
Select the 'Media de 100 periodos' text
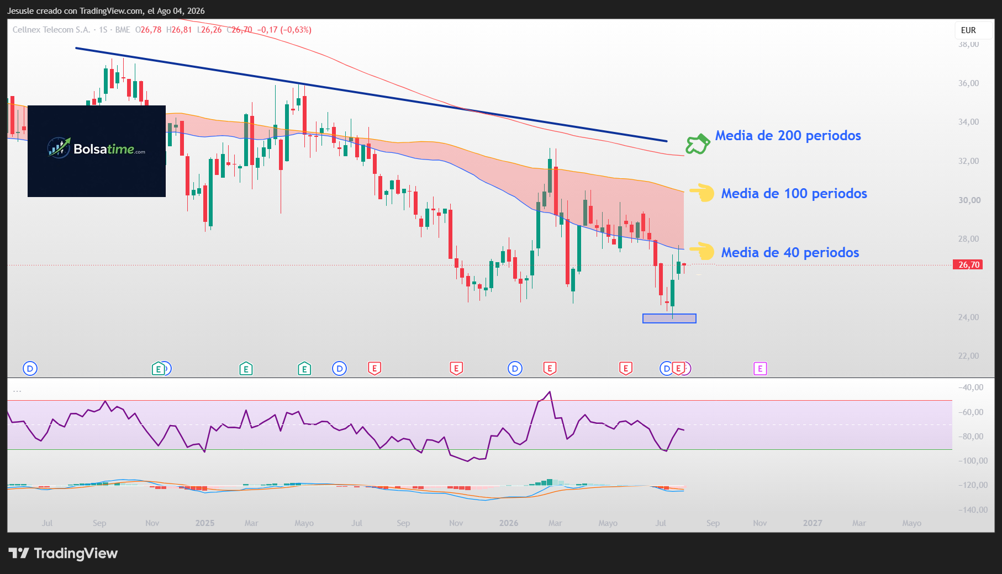794,194
